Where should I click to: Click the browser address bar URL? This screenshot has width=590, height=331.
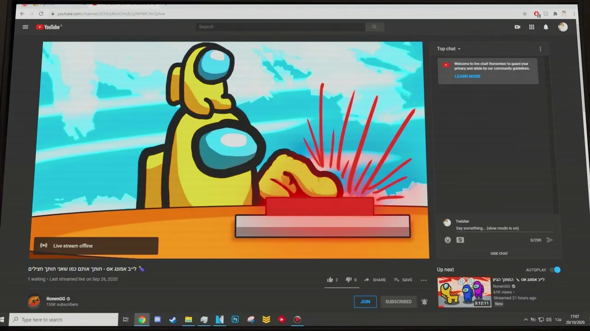click(111, 14)
